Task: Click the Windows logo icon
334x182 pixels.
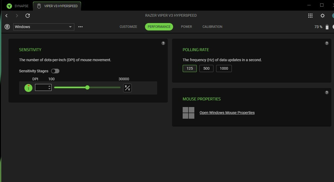Action: [x=189, y=113]
